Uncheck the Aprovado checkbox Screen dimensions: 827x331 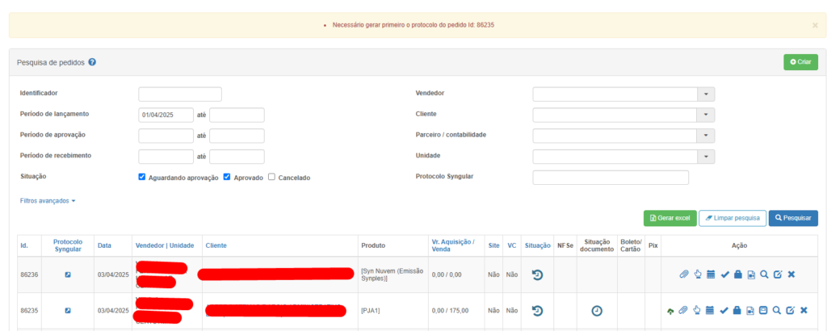click(x=227, y=177)
